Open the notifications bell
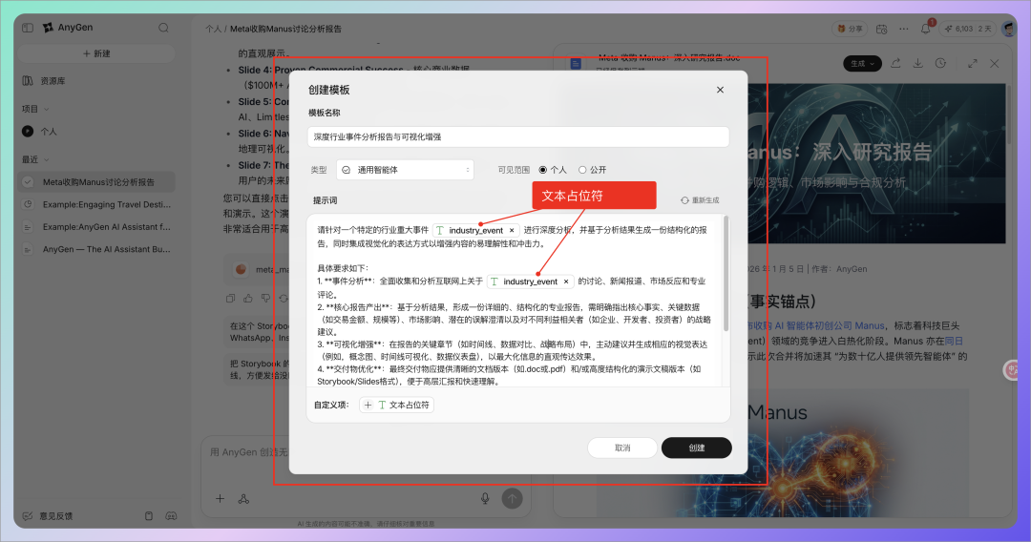The image size is (1031, 542). [926, 29]
